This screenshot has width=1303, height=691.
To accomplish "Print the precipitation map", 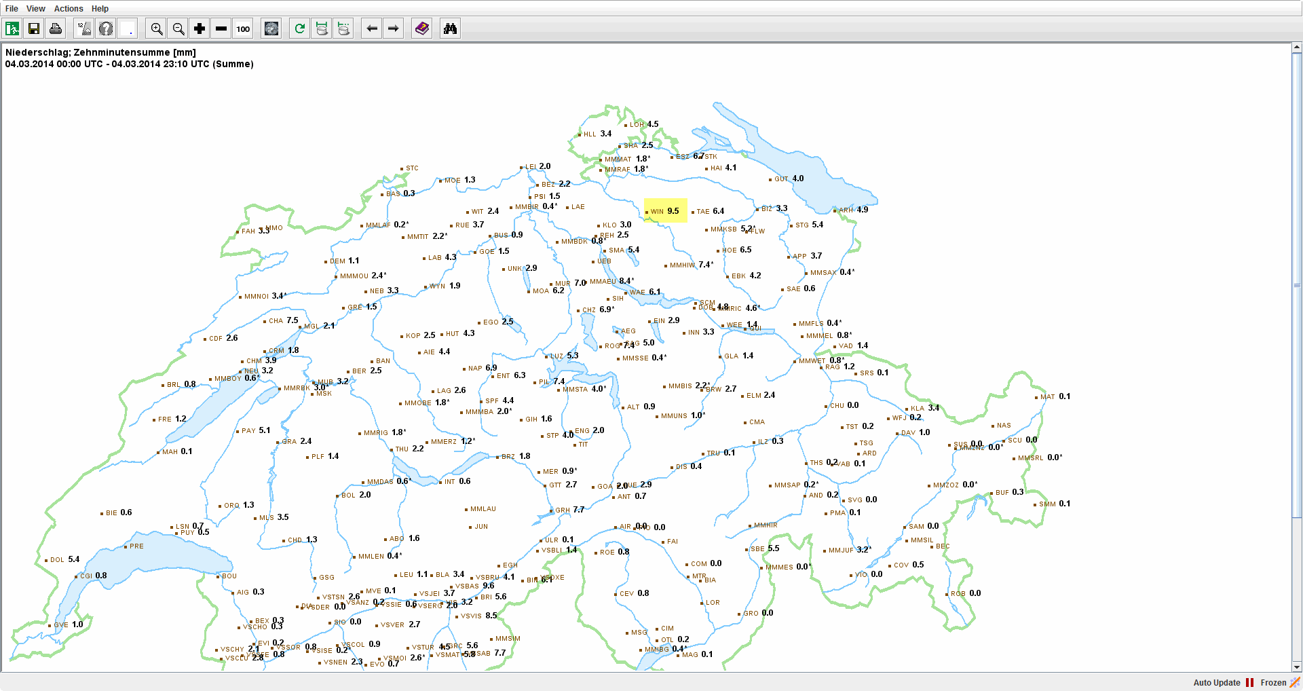I will click(x=56, y=29).
